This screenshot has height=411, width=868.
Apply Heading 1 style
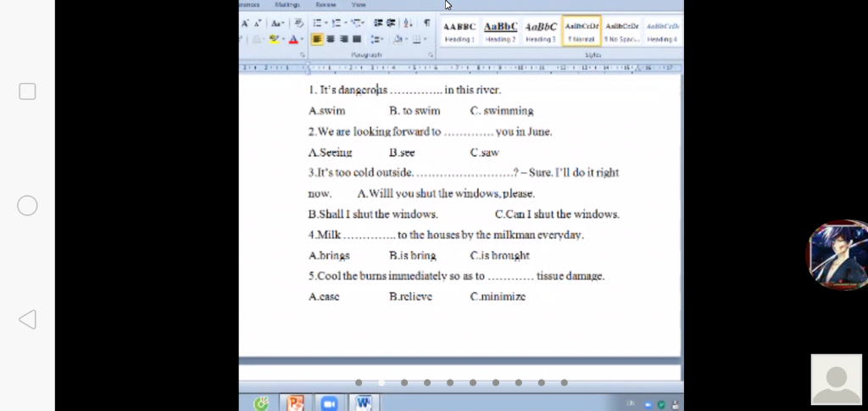pos(459,31)
